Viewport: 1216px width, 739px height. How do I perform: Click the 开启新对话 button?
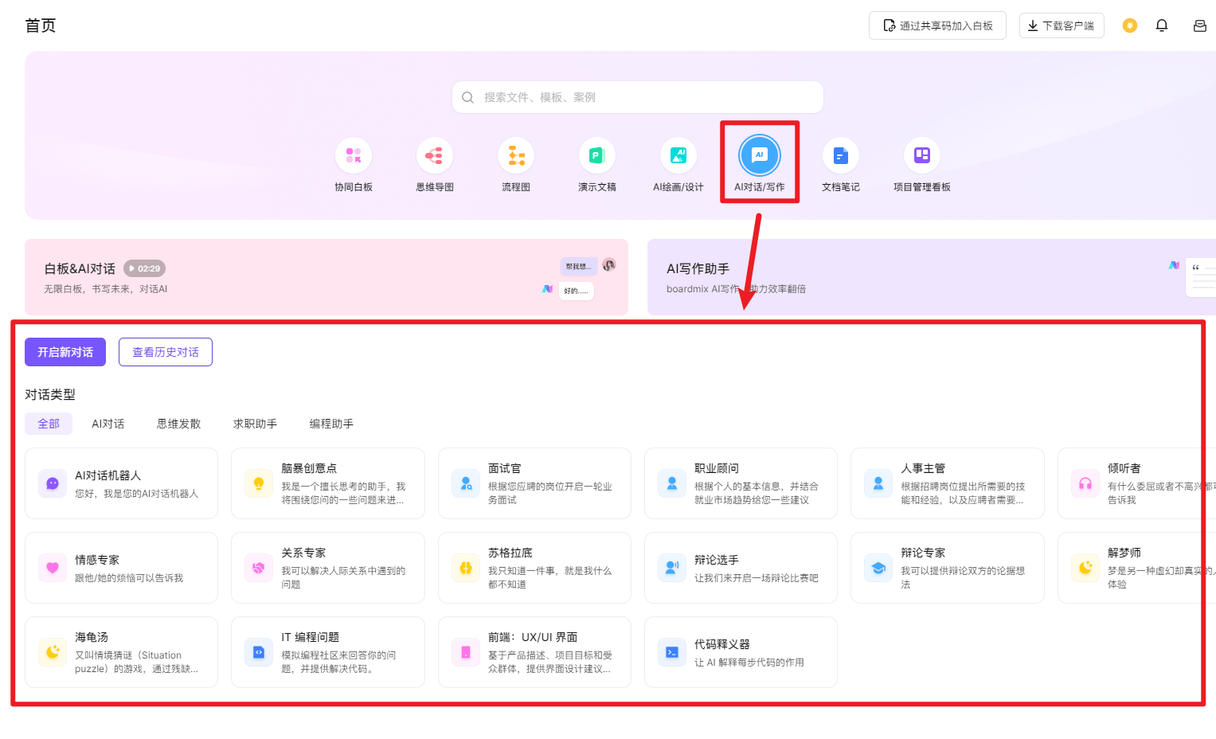click(x=65, y=352)
